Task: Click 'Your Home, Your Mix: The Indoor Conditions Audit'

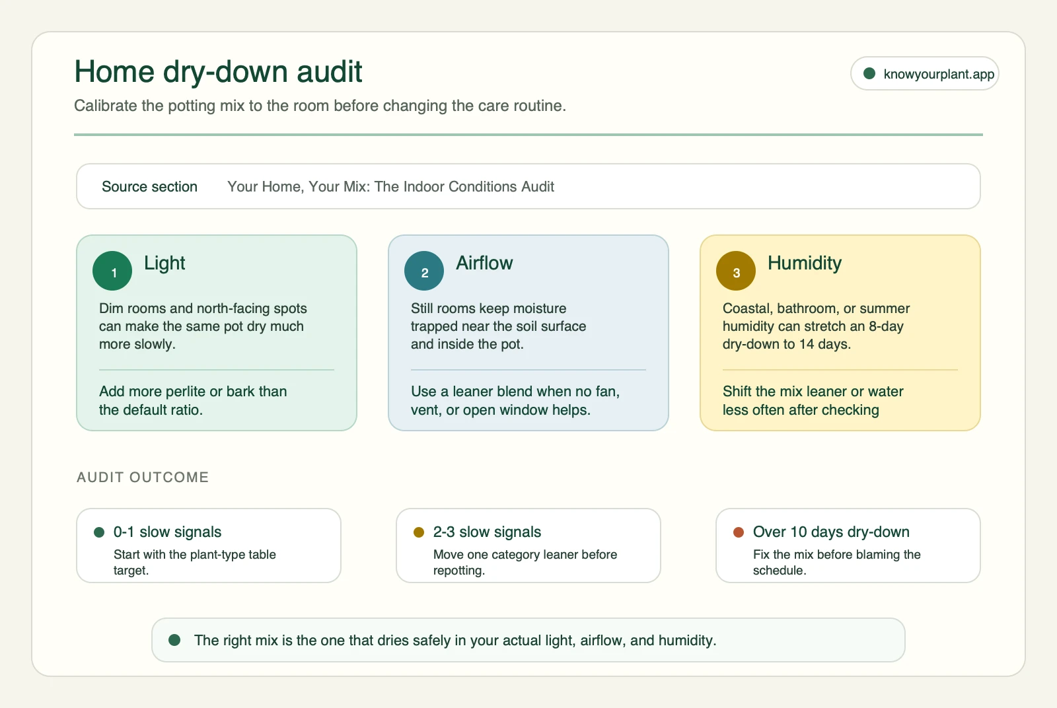Action: (391, 187)
